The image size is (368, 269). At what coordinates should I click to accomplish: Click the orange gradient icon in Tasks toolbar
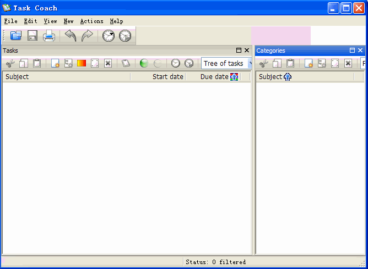click(x=82, y=63)
